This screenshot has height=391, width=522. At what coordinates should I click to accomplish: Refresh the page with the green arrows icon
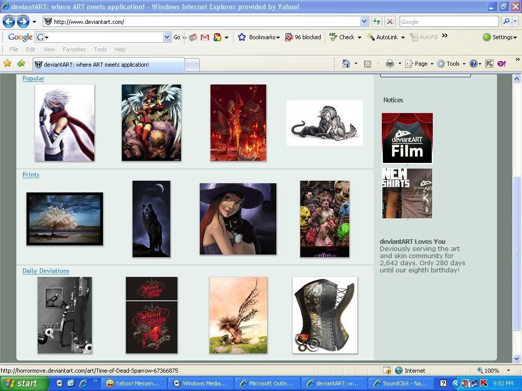[x=377, y=22]
